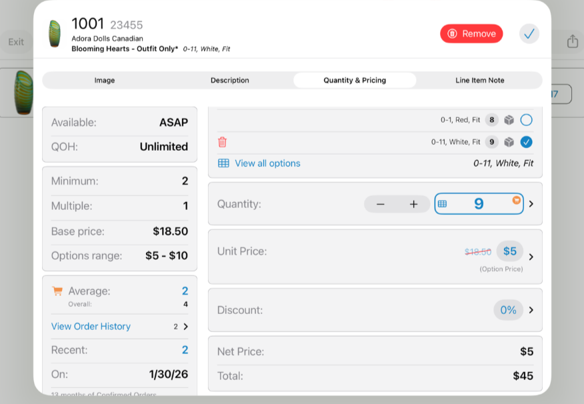Click the quantity field showing 9
The height and width of the screenshot is (404, 584).
point(479,204)
